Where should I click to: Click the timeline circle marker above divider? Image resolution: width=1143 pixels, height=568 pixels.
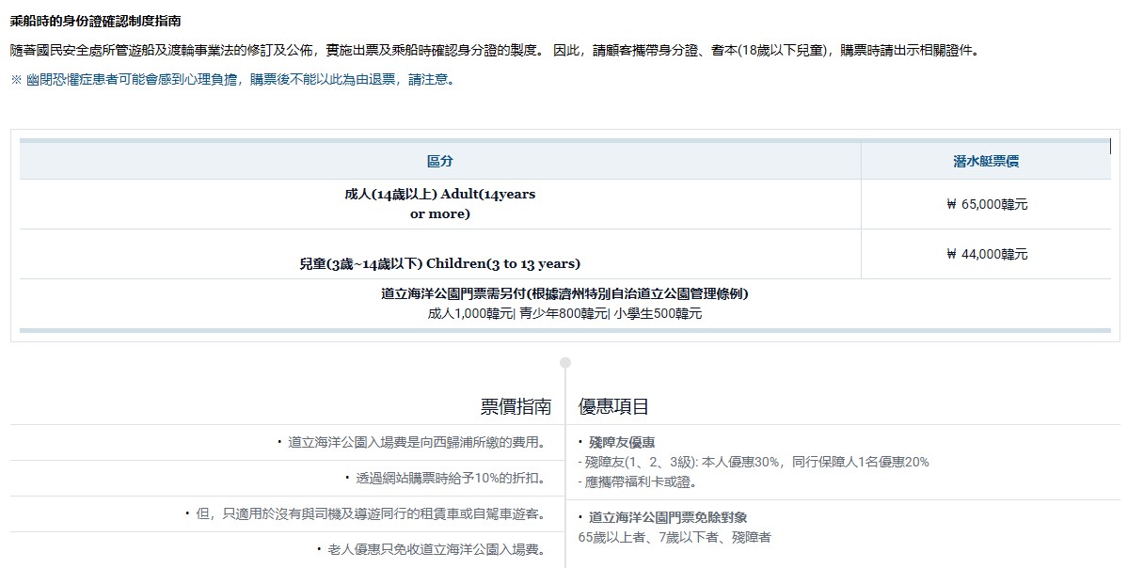(x=564, y=362)
